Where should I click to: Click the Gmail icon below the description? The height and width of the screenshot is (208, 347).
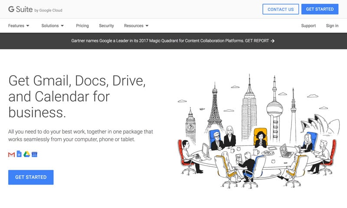(x=11, y=155)
